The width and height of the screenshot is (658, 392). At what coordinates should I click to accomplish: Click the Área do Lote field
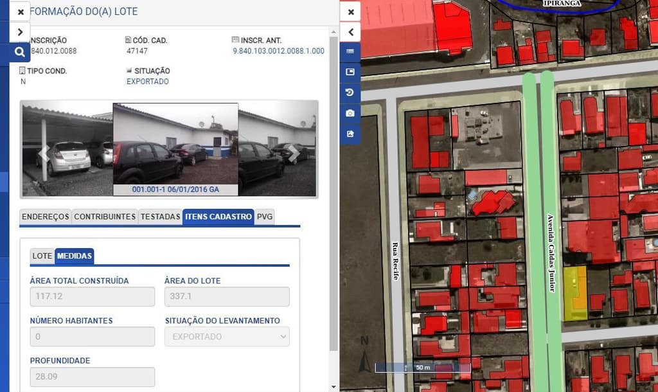(x=227, y=296)
